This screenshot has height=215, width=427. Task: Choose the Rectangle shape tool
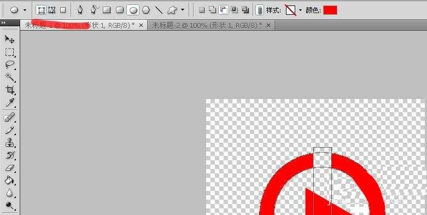point(107,10)
